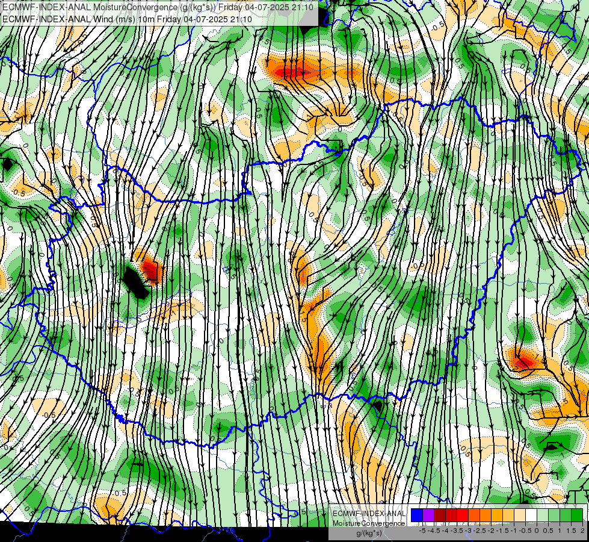Select the light orange swatch between -1.5 and -1

pyautogui.click(x=508, y=515)
